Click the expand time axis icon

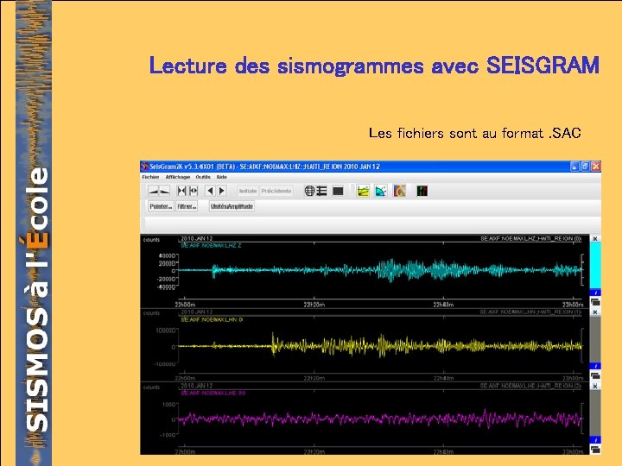194,191
